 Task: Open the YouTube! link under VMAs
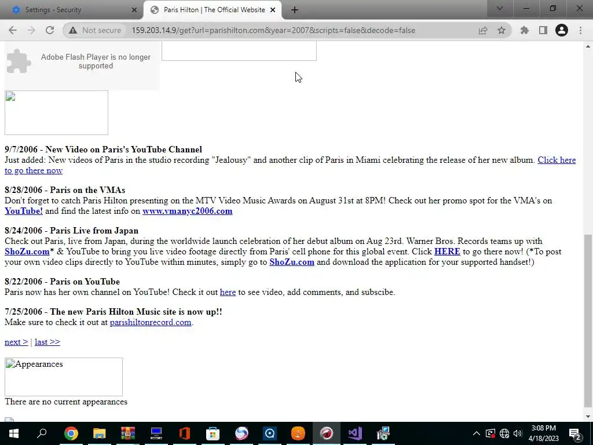pos(24,211)
